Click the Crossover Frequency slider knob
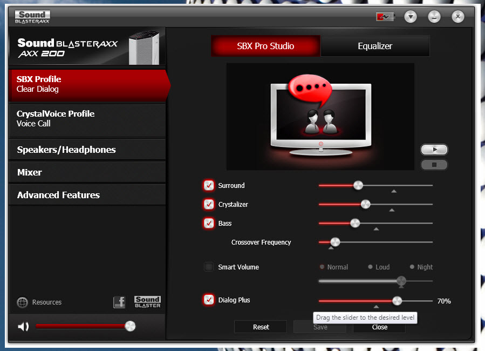The height and width of the screenshot is (351, 485). (335, 242)
